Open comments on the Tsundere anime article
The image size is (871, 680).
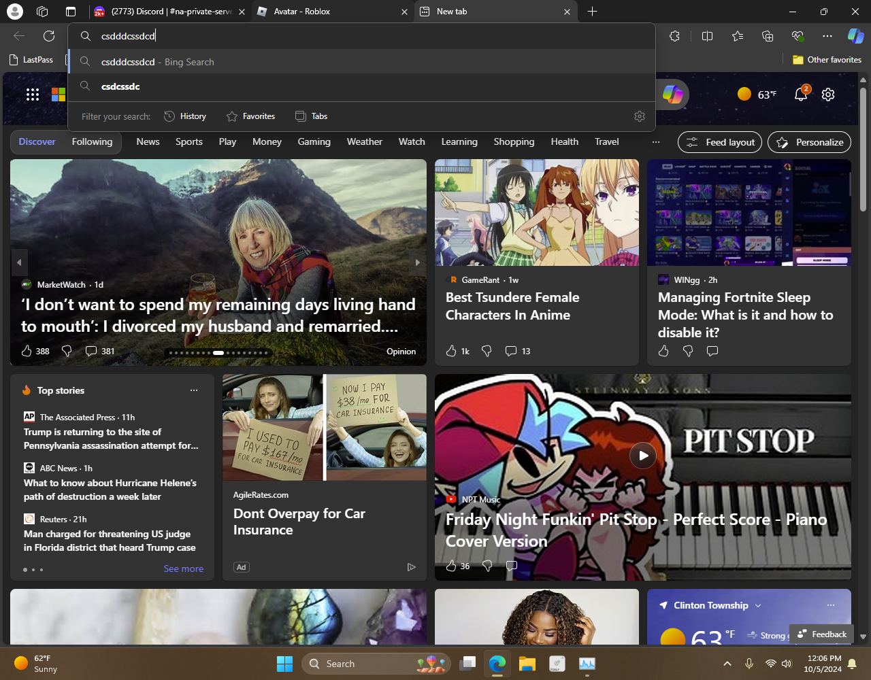tap(511, 351)
